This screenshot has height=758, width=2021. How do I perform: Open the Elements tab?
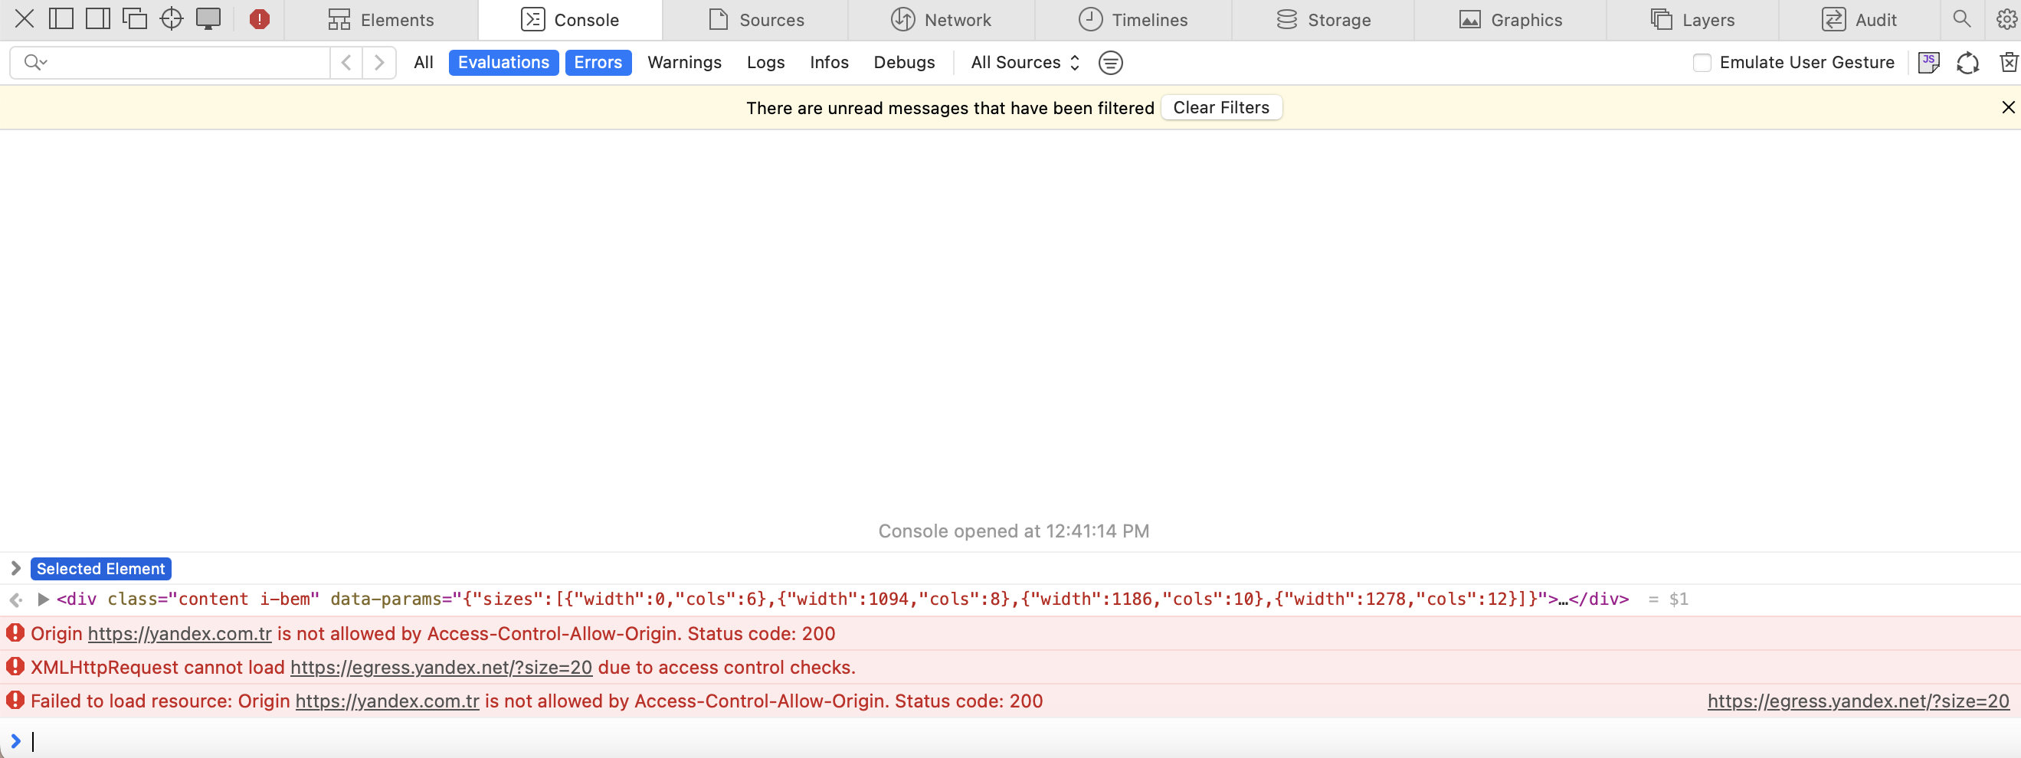(381, 20)
